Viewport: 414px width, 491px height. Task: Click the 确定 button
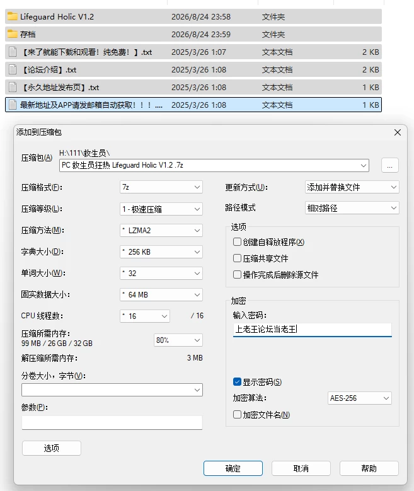(x=233, y=468)
